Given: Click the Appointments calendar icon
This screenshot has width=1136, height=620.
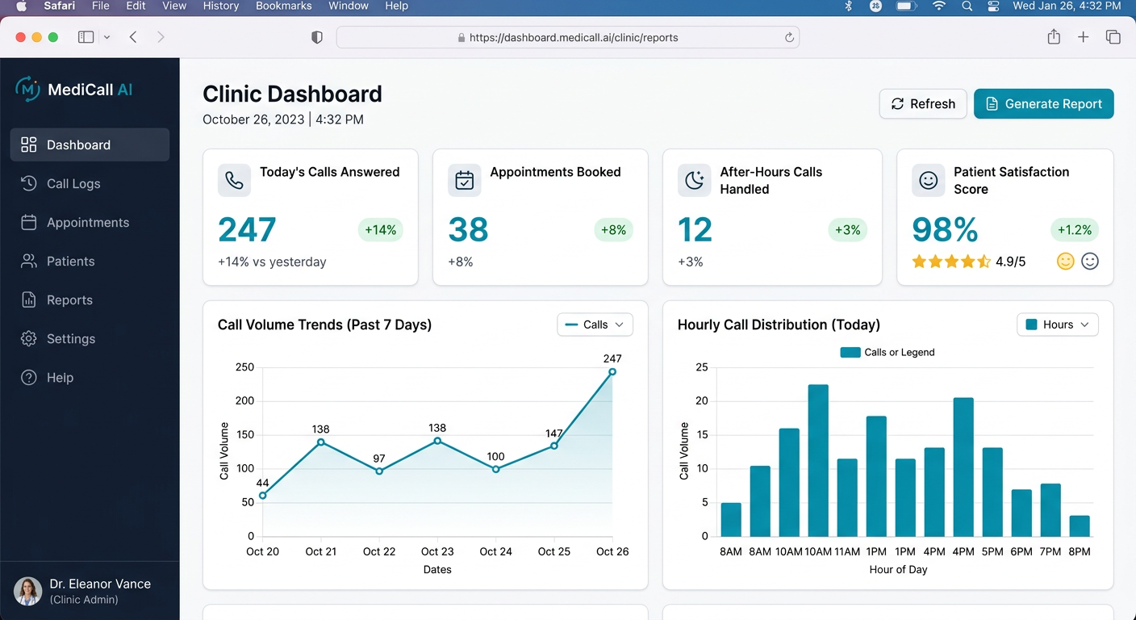Looking at the screenshot, I should tap(28, 222).
